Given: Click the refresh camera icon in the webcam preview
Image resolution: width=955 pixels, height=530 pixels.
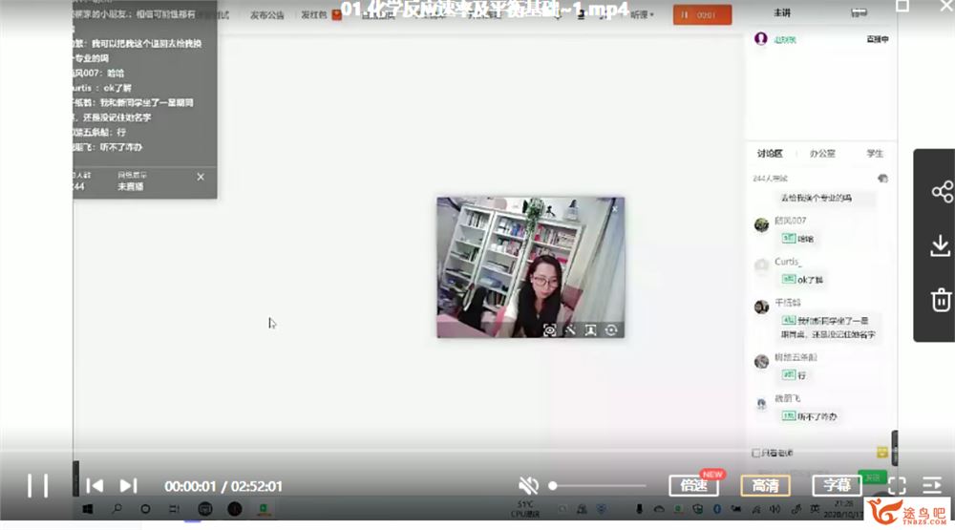Looking at the screenshot, I should [611, 330].
